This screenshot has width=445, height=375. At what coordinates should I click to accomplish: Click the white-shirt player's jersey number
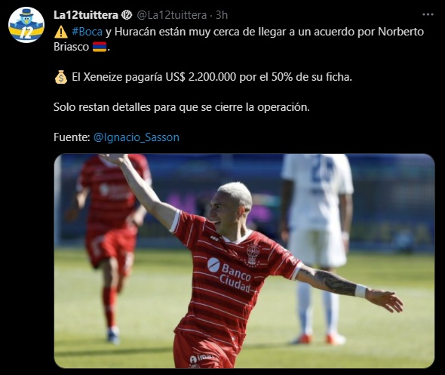(321, 171)
